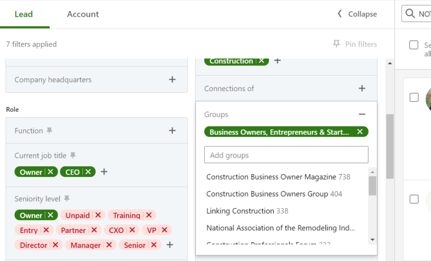Remove the excluded CXO seniority chip
431x261 pixels.
coord(132,230)
